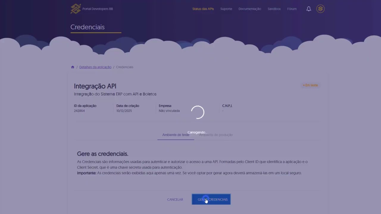The height and width of the screenshot is (214, 381).
Task: Click the Portal Developers BB title text
Action: click(x=98, y=9)
